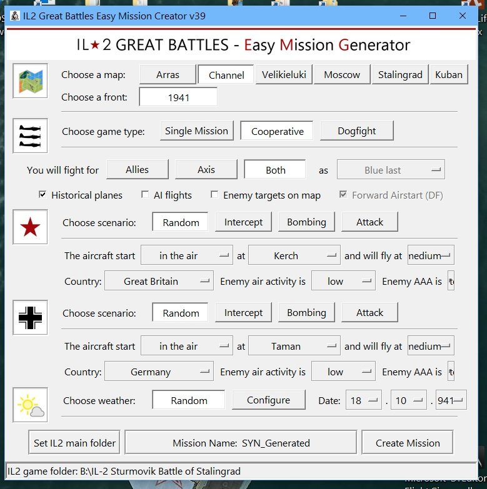Open Axis aircraft start 'in the air' dropdown
This screenshot has height=489, width=487.
pos(187,345)
